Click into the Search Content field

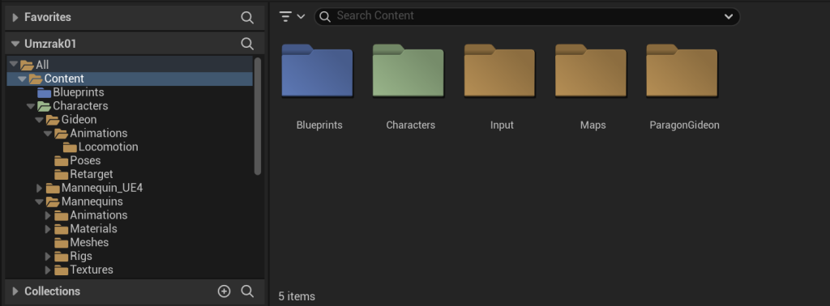527,16
